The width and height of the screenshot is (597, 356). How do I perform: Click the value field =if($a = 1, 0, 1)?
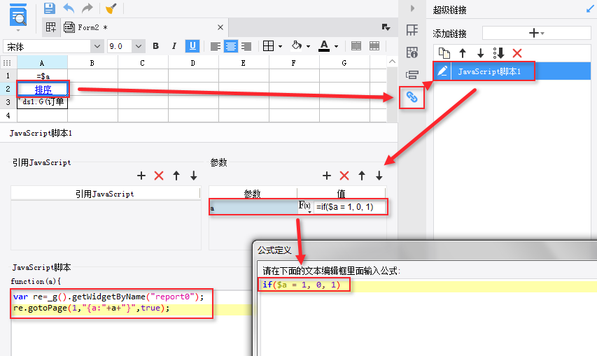pos(349,207)
